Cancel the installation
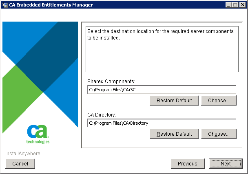The width and height of the screenshot is (248, 174). click(x=20, y=163)
